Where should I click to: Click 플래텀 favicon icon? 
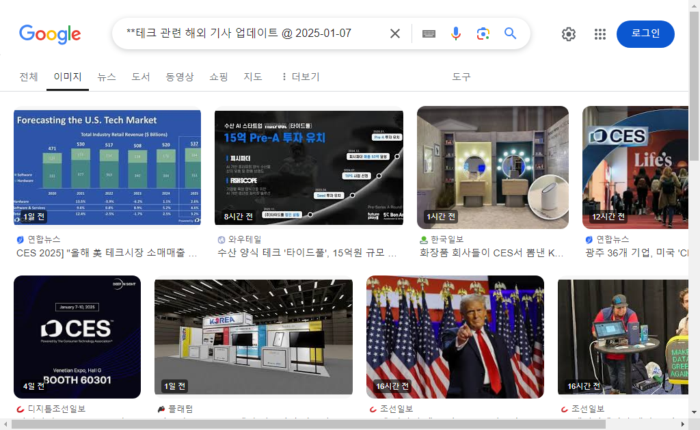pyautogui.click(x=161, y=409)
